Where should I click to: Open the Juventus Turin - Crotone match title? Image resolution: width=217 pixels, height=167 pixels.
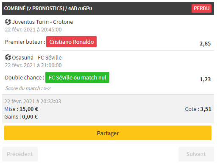(42, 22)
